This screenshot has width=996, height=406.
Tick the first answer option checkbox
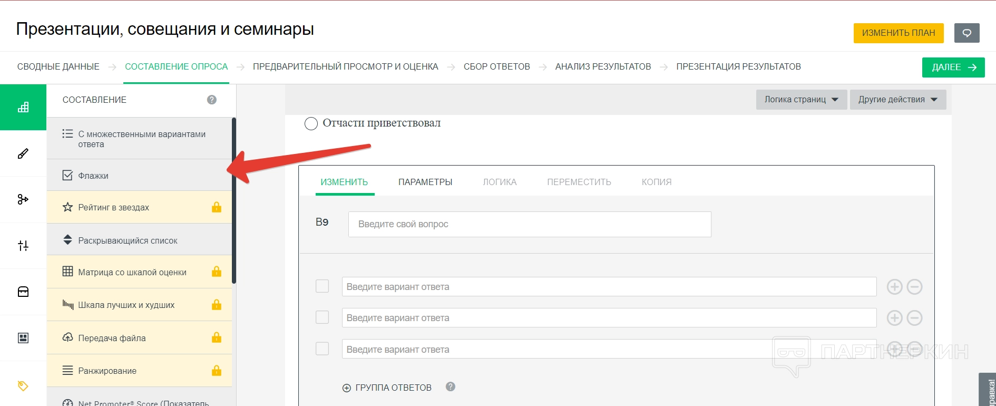point(322,286)
